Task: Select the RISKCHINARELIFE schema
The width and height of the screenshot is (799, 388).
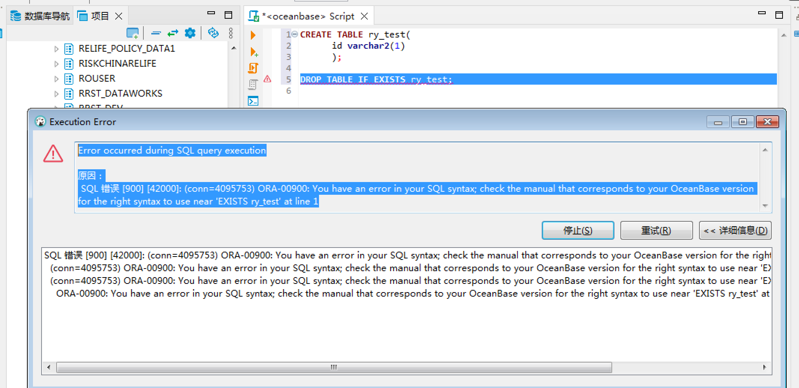Action: pyautogui.click(x=117, y=63)
